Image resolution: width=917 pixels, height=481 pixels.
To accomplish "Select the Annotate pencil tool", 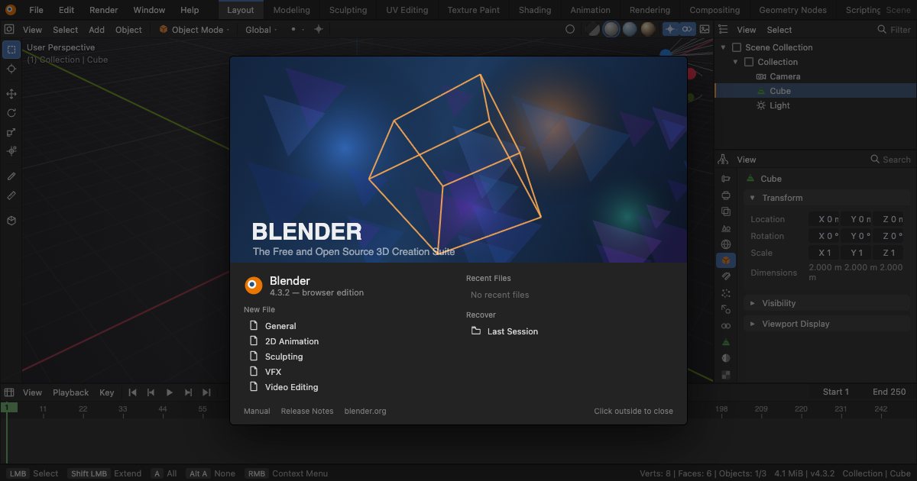I will tap(11, 176).
